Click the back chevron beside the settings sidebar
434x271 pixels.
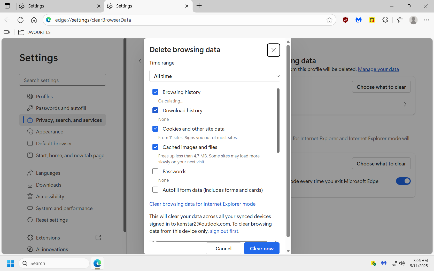(x=140, y=61)
